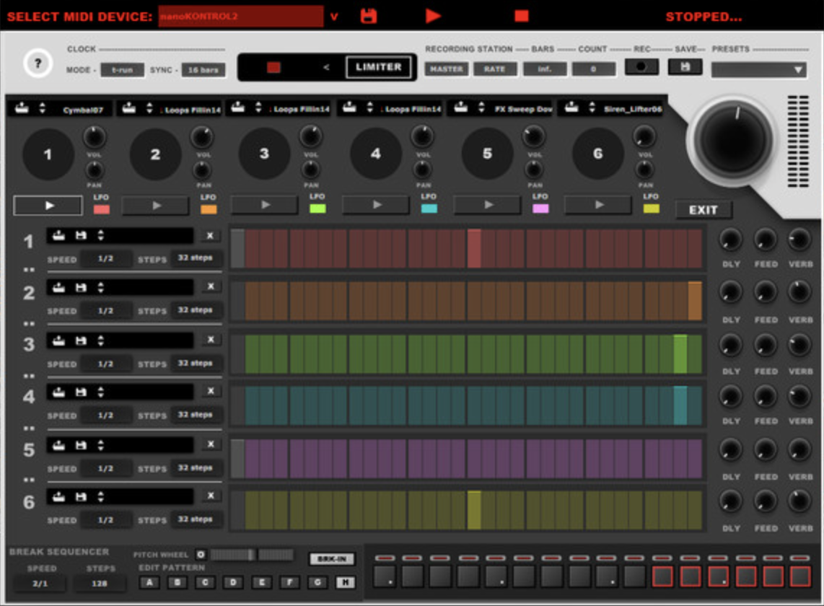Image resolution: width=824 pixels, height=606 pixels.
Task: Click the MASTER recording station button
Action: coord(446,69)
